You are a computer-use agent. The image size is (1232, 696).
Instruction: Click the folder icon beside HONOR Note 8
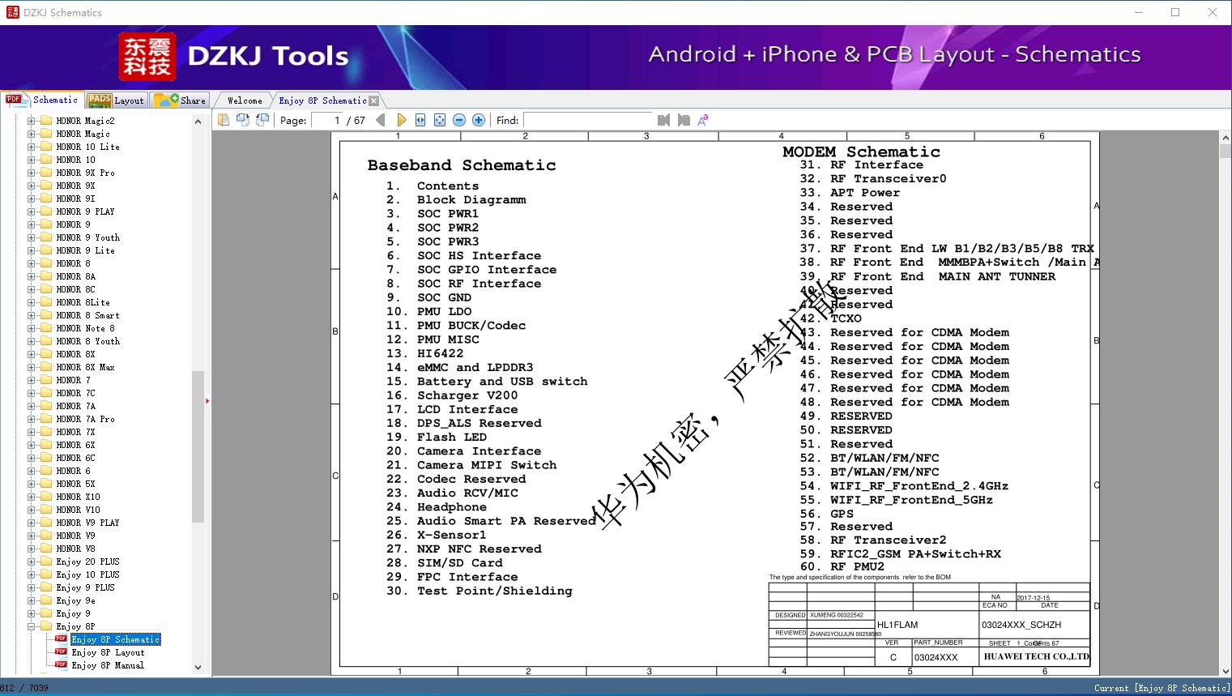click(46, 328)
